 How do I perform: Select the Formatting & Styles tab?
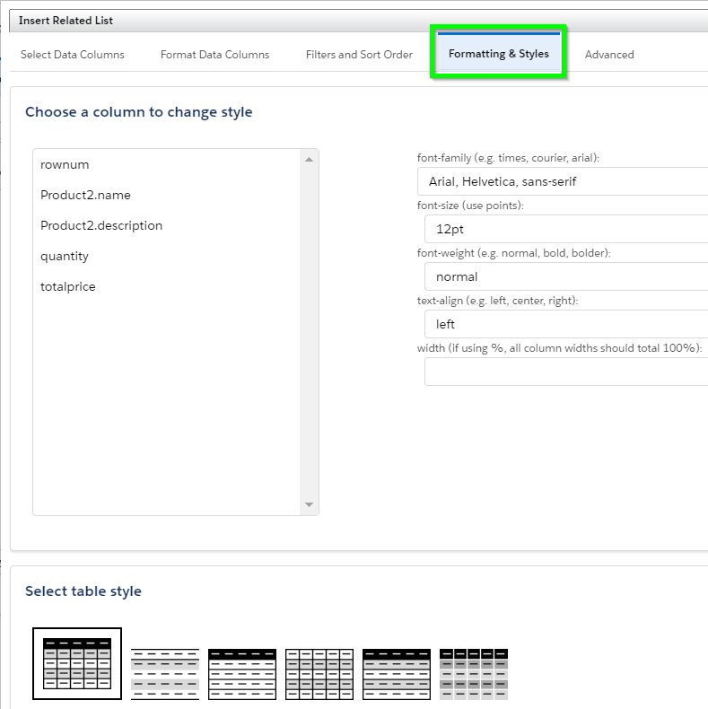click(498, 53)
